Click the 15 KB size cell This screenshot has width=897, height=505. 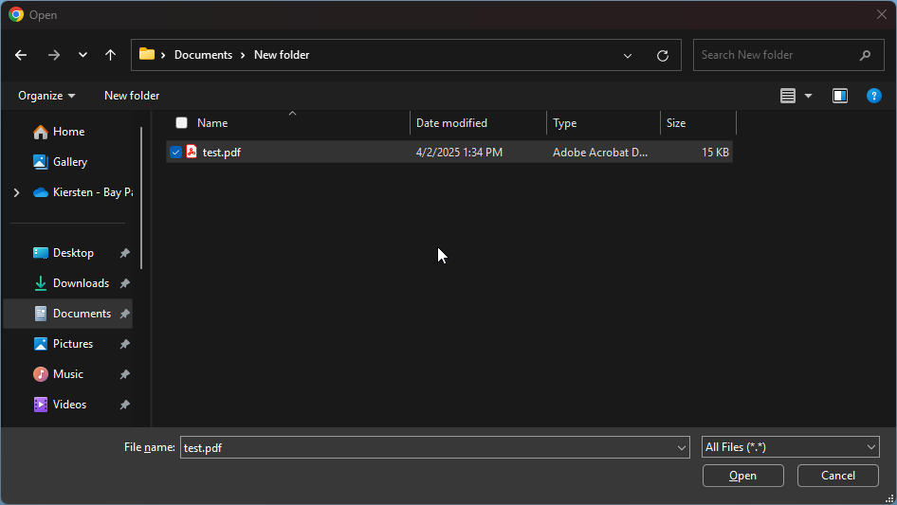[715, 153]
